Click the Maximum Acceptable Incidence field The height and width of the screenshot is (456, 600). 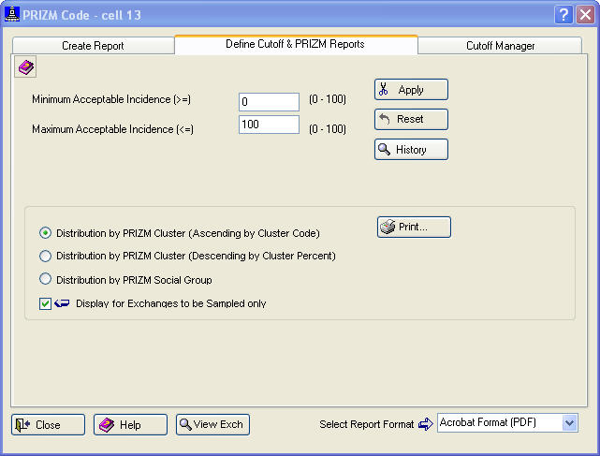[269, 125]
